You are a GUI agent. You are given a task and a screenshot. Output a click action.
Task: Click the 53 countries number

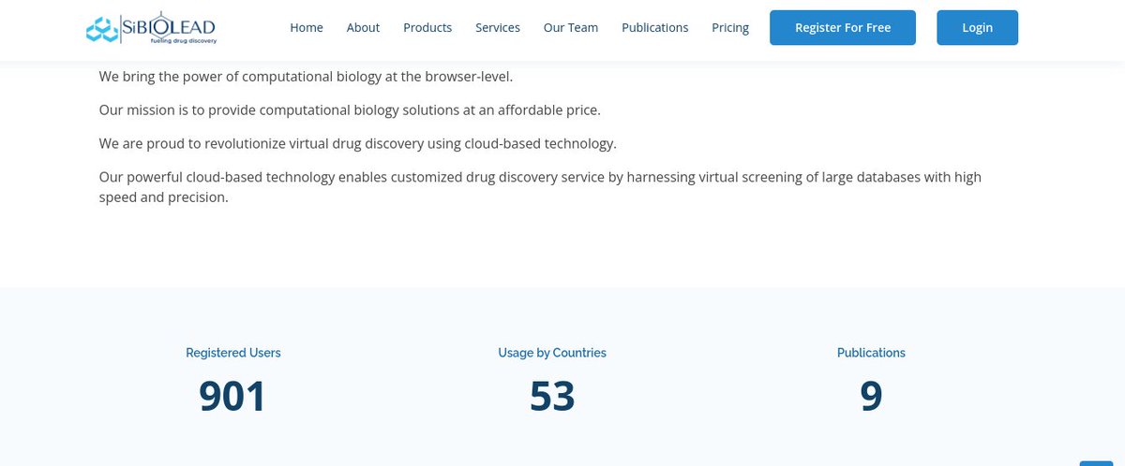click(x=552, y=396)
